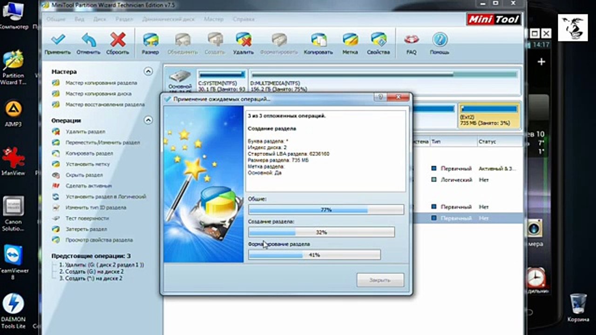Click the help question button in dialog title bar
This screenshot has height=335, width=596.
pos(380,97)
